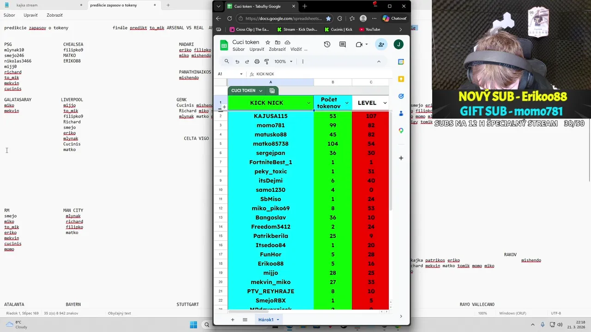Click the browser address bar URL
The height and width of the screenshot is (332, 591).
pyautogui.click(x=283, y=18)
